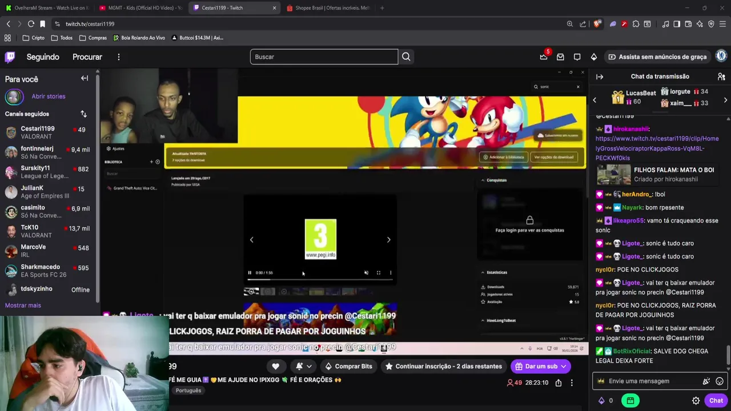Viewport: 731px width, 411px height.
Task: Click Comprar Bits button
Action: coord(348,366)
